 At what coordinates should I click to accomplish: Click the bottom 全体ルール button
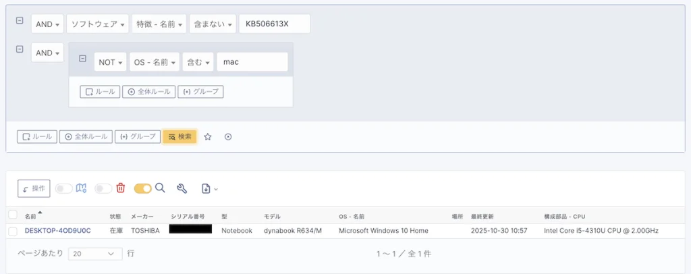click(x=86, y=136)
